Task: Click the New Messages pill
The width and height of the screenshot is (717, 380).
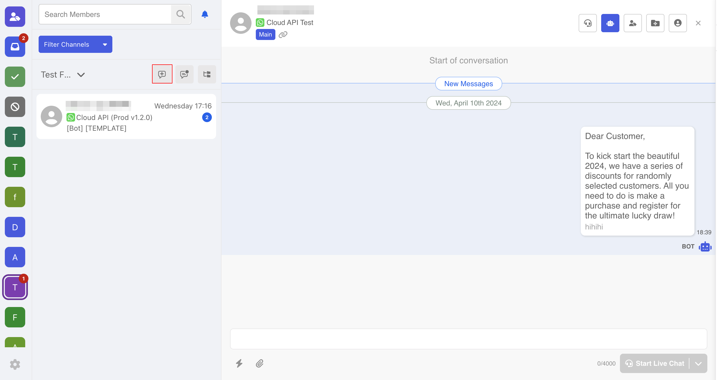Action: [x=468, y=83]
